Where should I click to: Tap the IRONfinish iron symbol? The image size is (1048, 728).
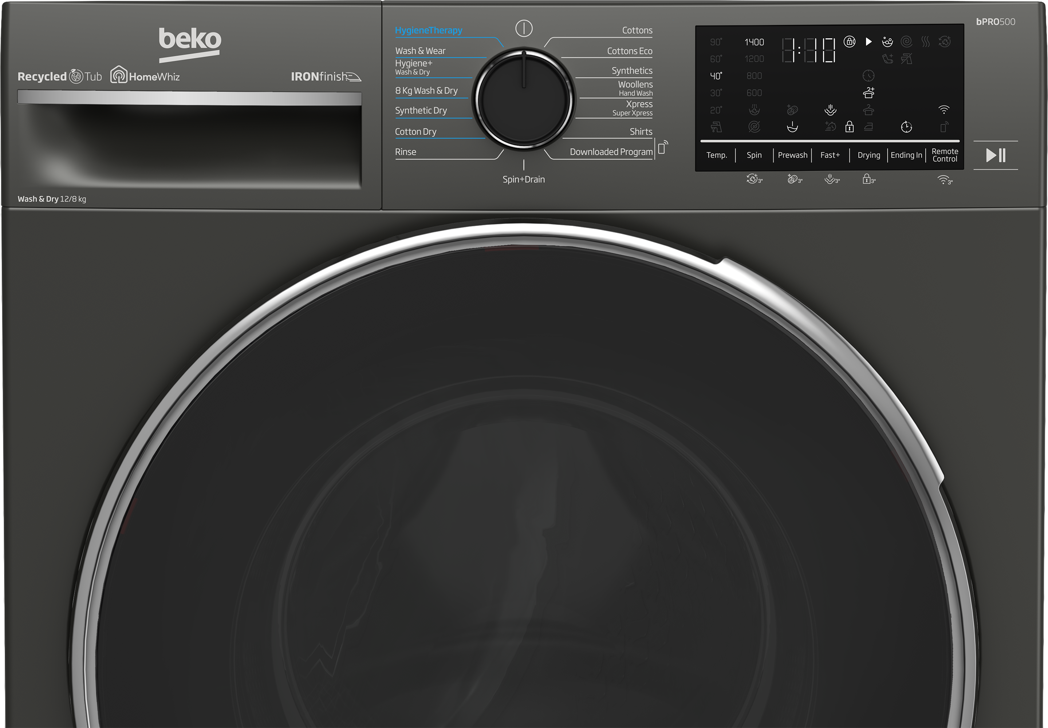point(353,77)
